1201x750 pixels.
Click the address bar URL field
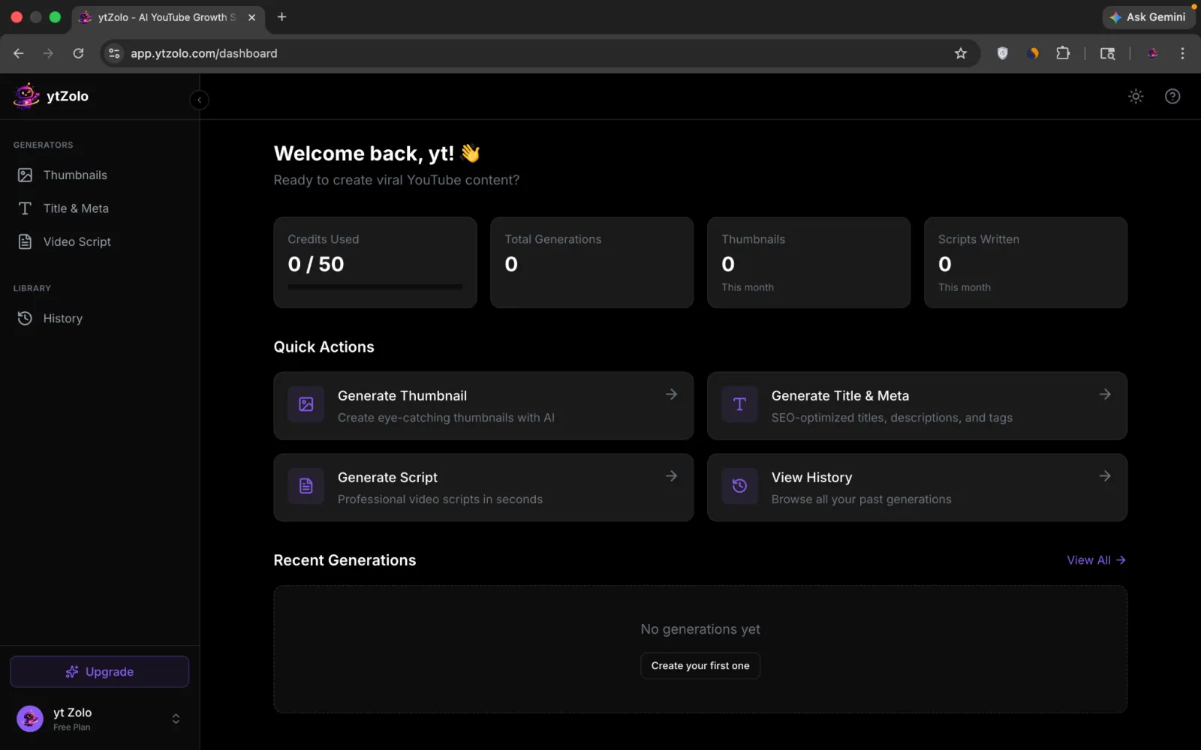pyautogui.click(x=525, y=53)
